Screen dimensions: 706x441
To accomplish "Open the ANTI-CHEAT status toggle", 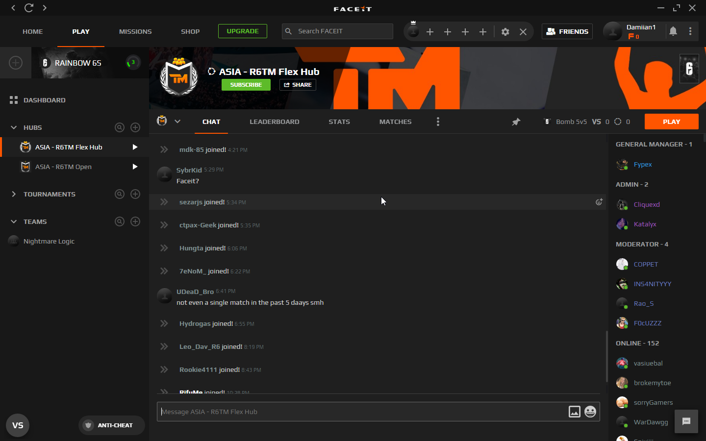I will tap(111, 425).
